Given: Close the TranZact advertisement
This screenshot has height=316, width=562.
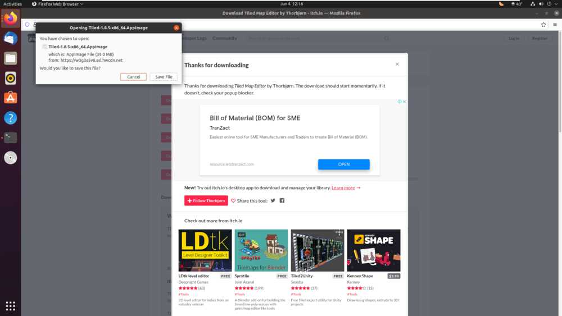Looking at the screenshot, I should coord(404,102).
